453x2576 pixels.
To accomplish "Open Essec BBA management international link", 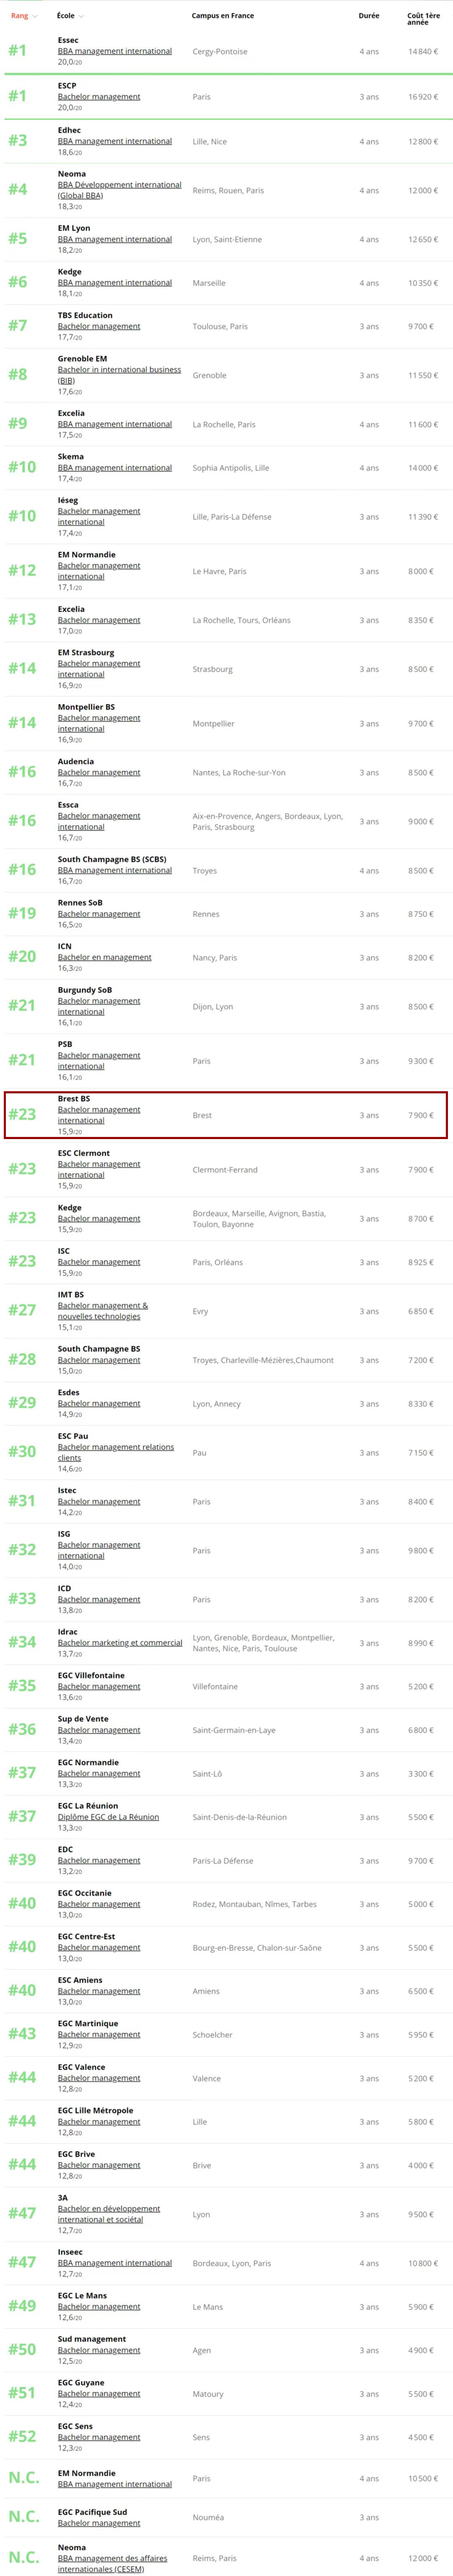I will click(x=114, y=51).
